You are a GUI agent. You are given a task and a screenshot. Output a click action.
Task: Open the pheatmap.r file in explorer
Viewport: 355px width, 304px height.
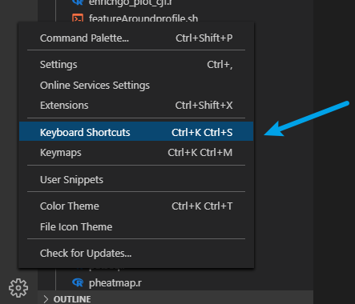click(115, 282)
